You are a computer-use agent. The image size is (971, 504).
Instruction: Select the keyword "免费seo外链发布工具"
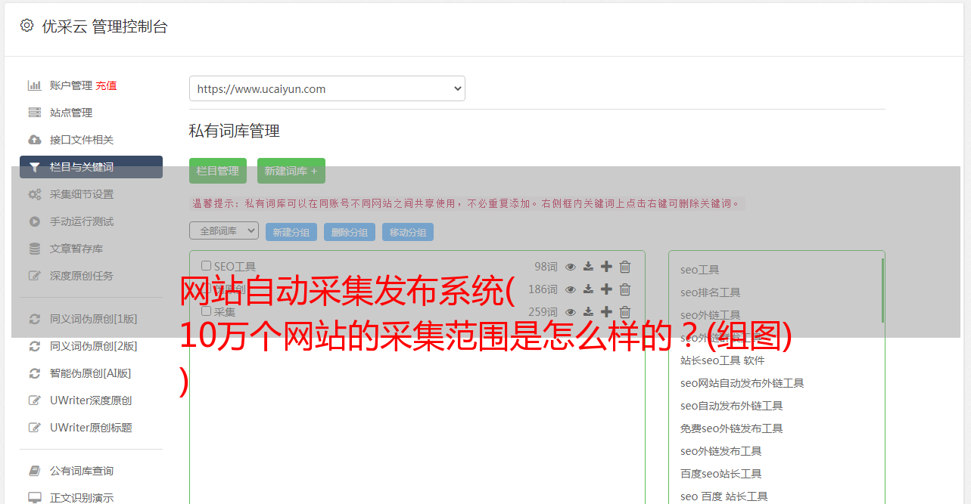coord(731,428)
